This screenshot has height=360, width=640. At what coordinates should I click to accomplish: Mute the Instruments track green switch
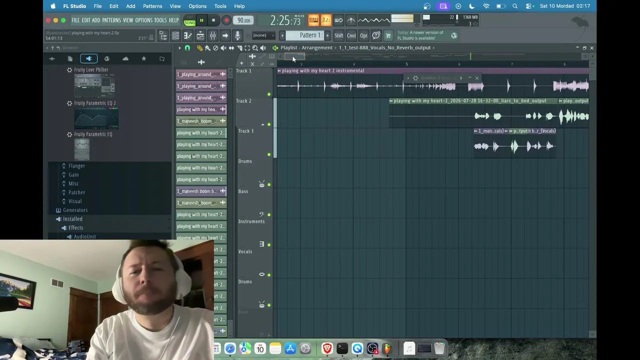click(x=269, y=244)
